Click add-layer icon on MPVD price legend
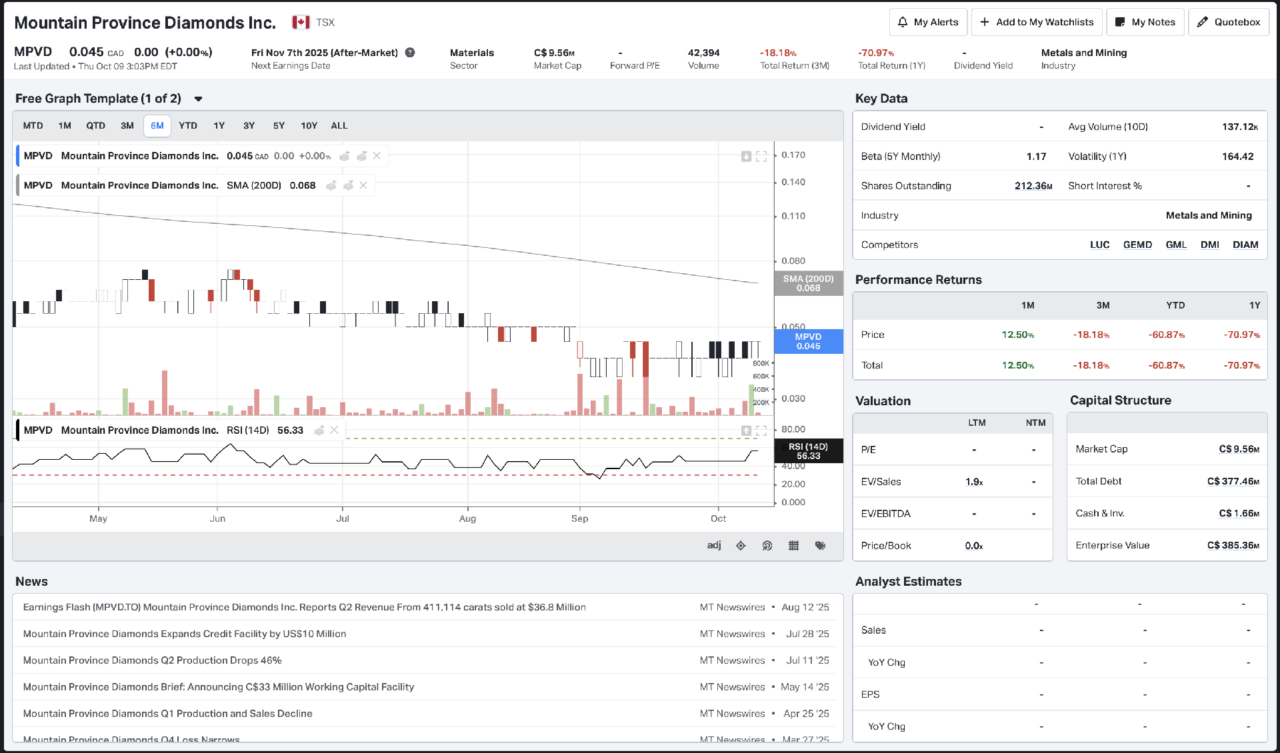Screen dimensions: 1280x753 pyautogui.click(x=345, y=156)
